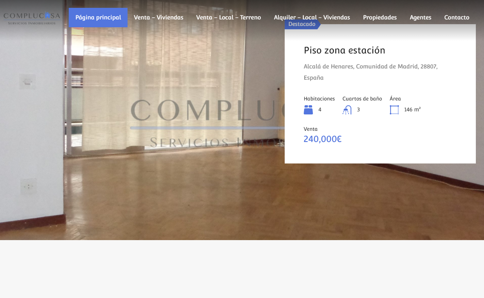This screenshot has height=298, width=484.
Task: Open the Piso zona estación listing title
Action: click(345, 50)
